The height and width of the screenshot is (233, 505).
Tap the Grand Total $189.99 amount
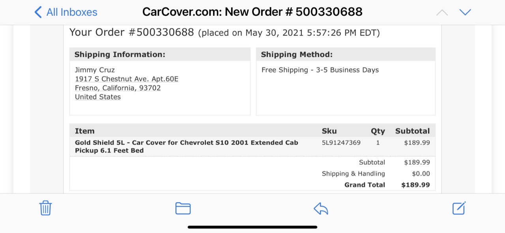point(415,185)
